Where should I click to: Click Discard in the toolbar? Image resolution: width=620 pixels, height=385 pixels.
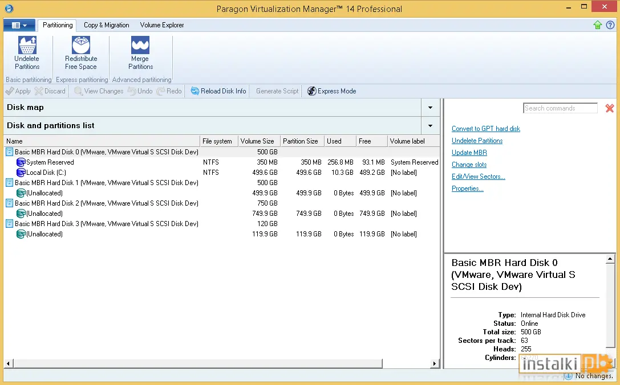coord(50,91)
